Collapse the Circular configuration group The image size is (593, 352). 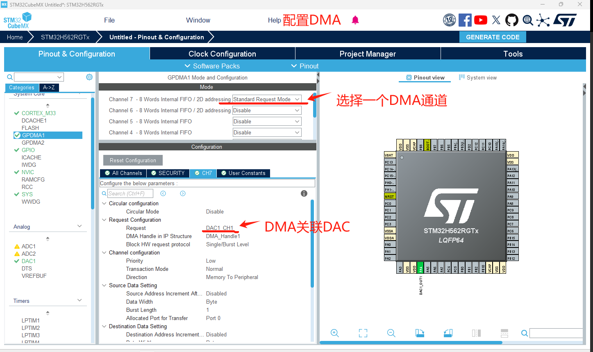click(104, 203)
